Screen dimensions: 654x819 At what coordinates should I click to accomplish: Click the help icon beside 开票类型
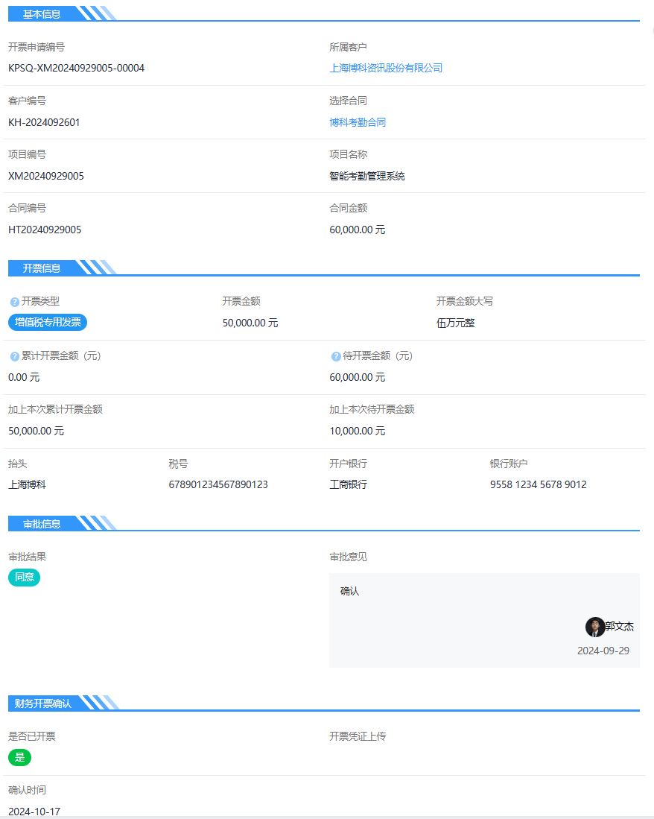(x=14, y=302)
